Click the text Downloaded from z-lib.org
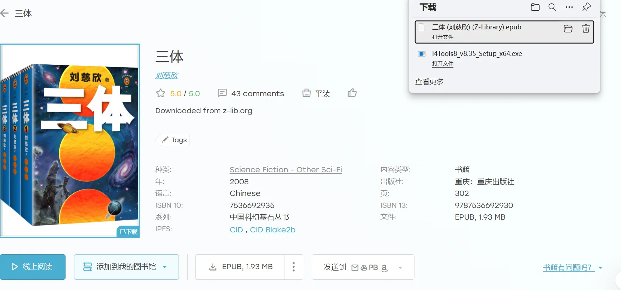The width and height of the screenshot is (621, 290). click(204, 111)
